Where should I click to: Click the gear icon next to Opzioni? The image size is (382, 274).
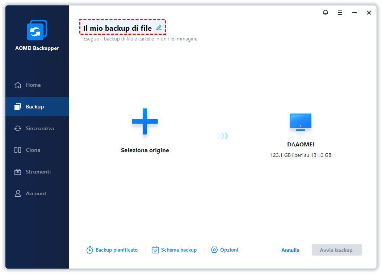(x=214, y=250)
